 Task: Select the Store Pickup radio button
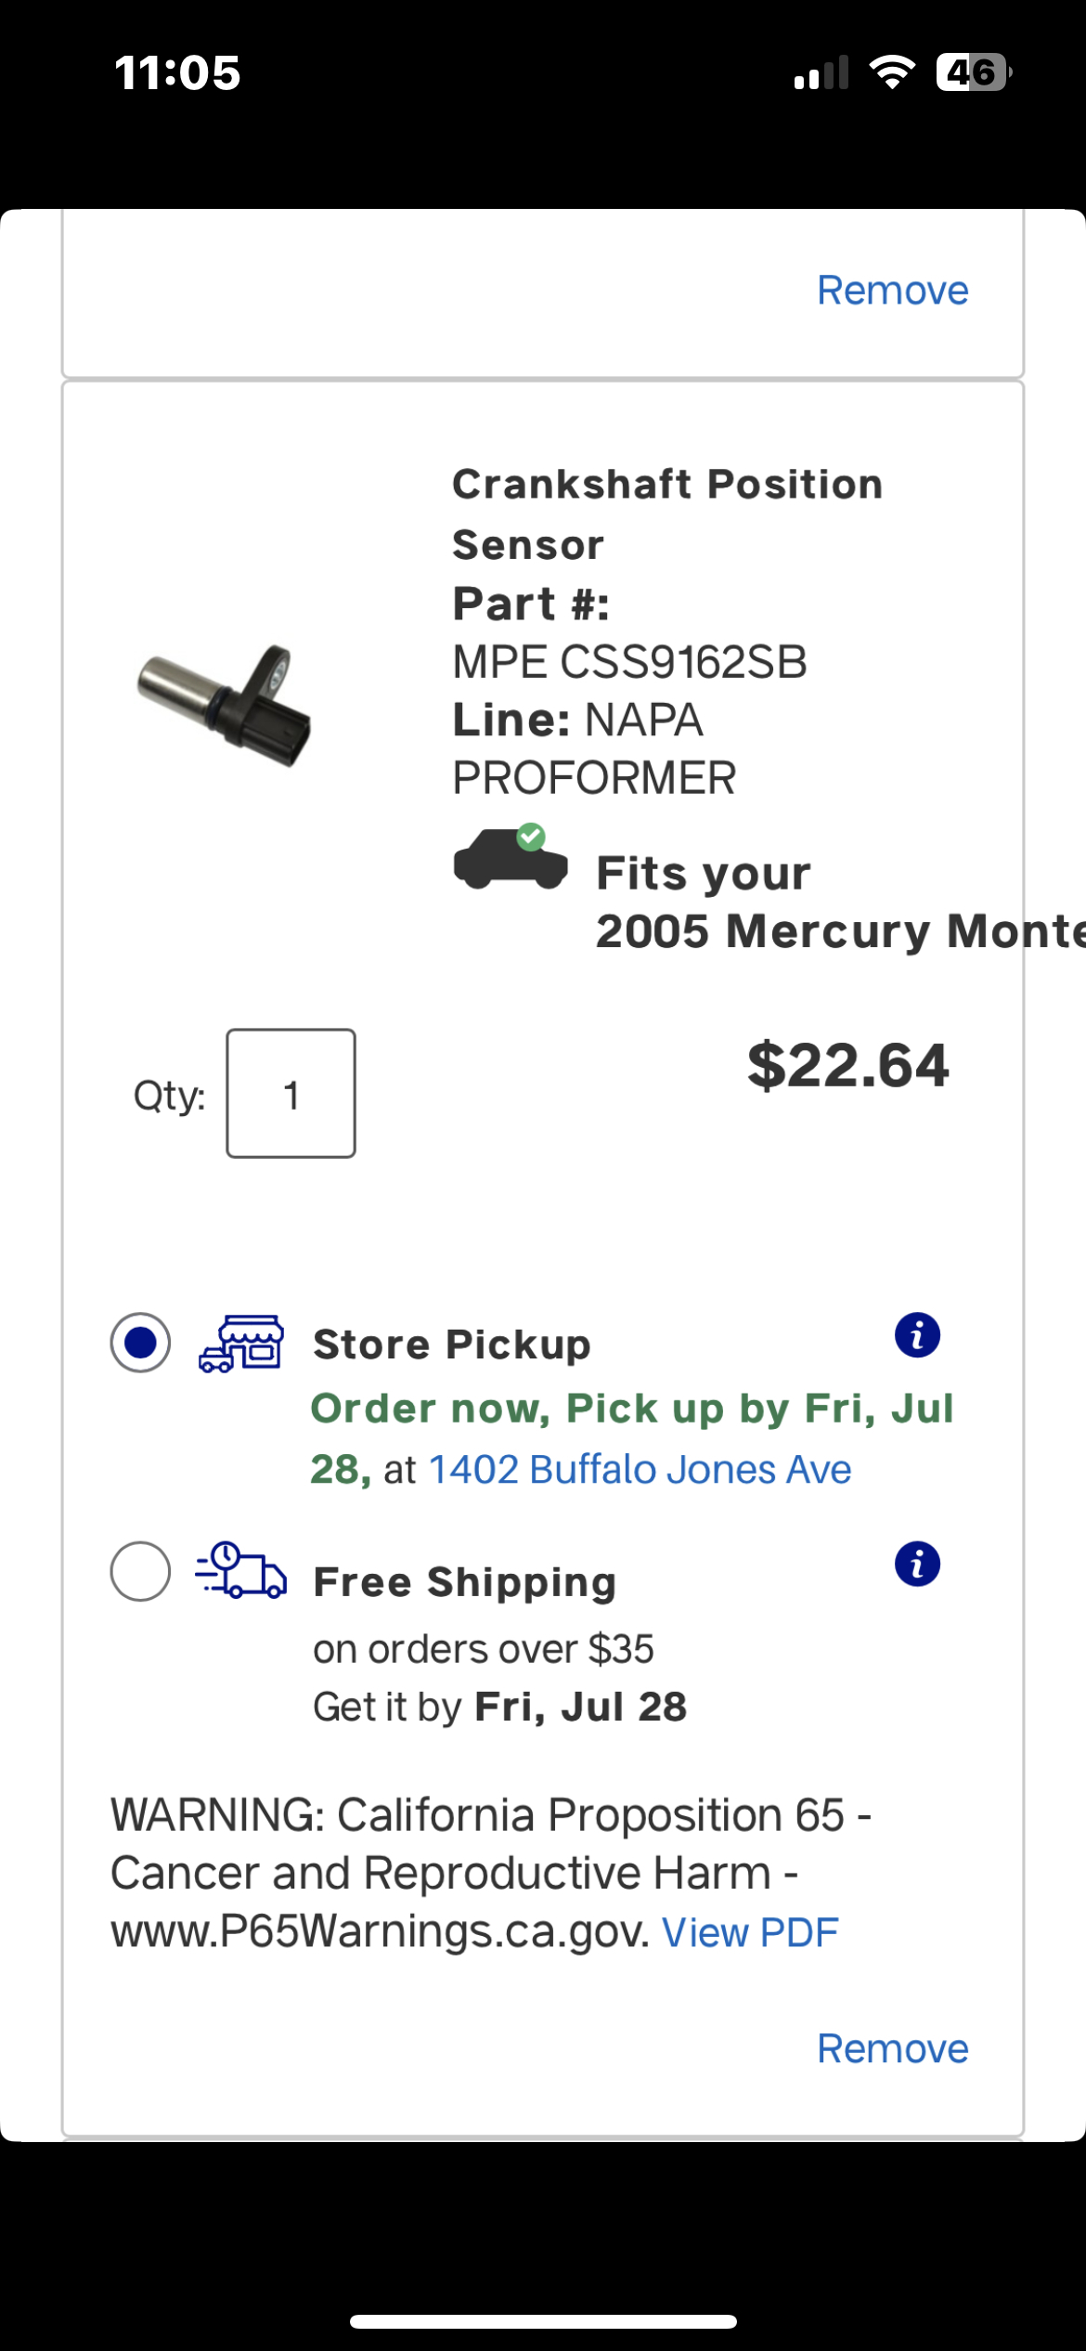140,1342
